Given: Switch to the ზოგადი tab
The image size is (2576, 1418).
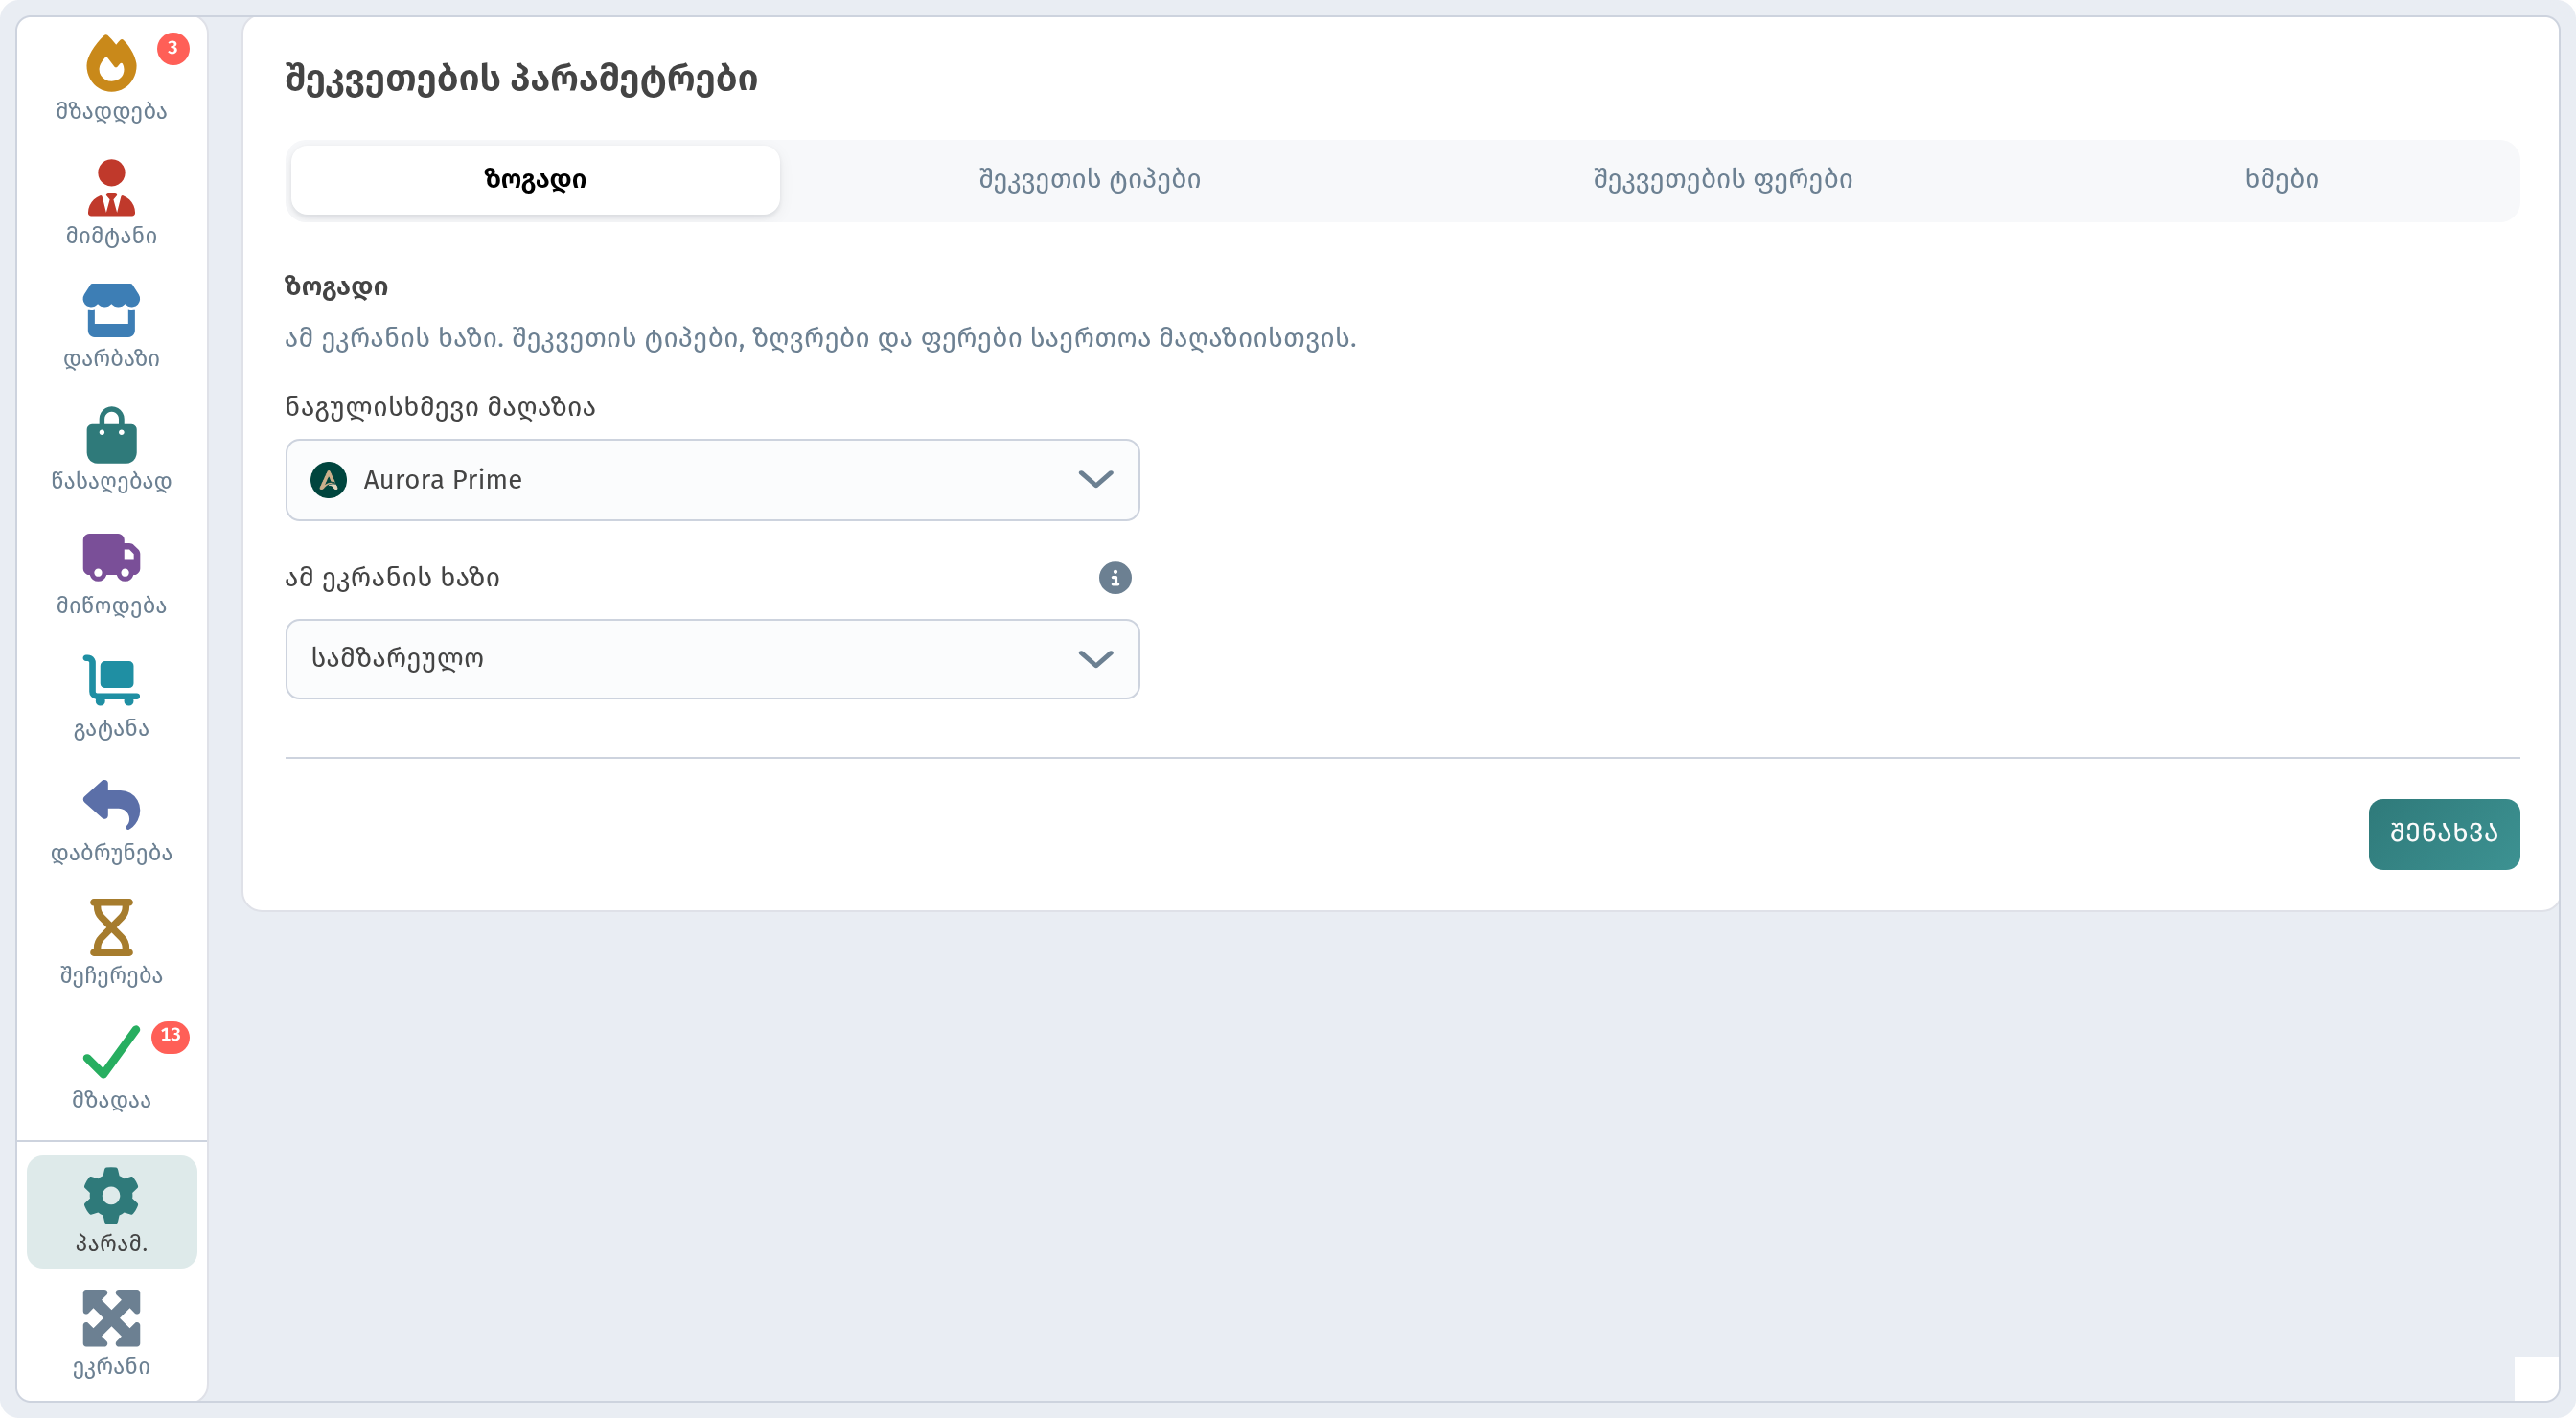Looking at the screenshot, I should click(x=535, y=180).
